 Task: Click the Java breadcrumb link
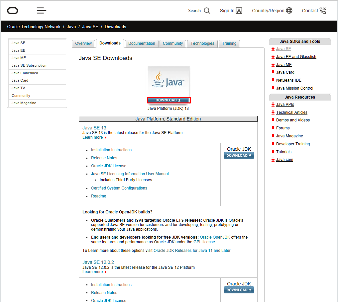pos(71,27)
